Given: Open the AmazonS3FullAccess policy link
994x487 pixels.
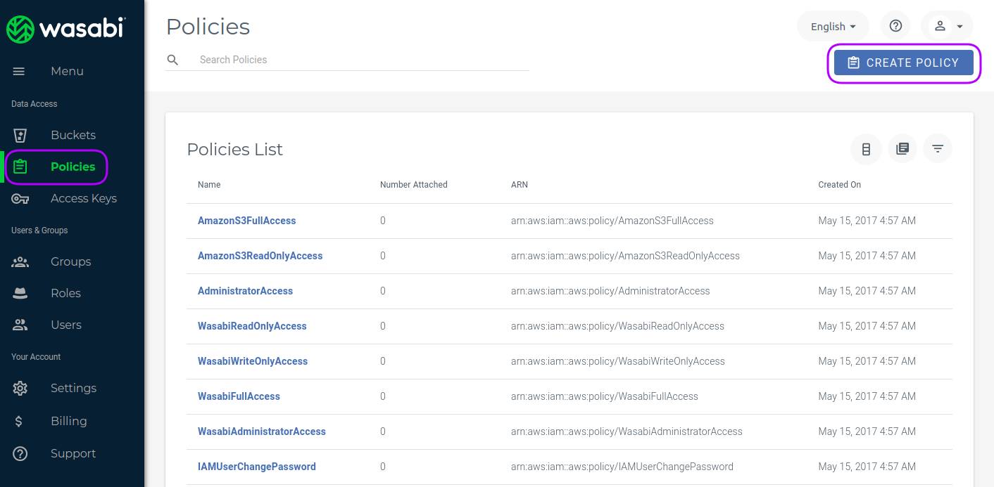Looking at the screenshot, I should [x=246, y=221].
